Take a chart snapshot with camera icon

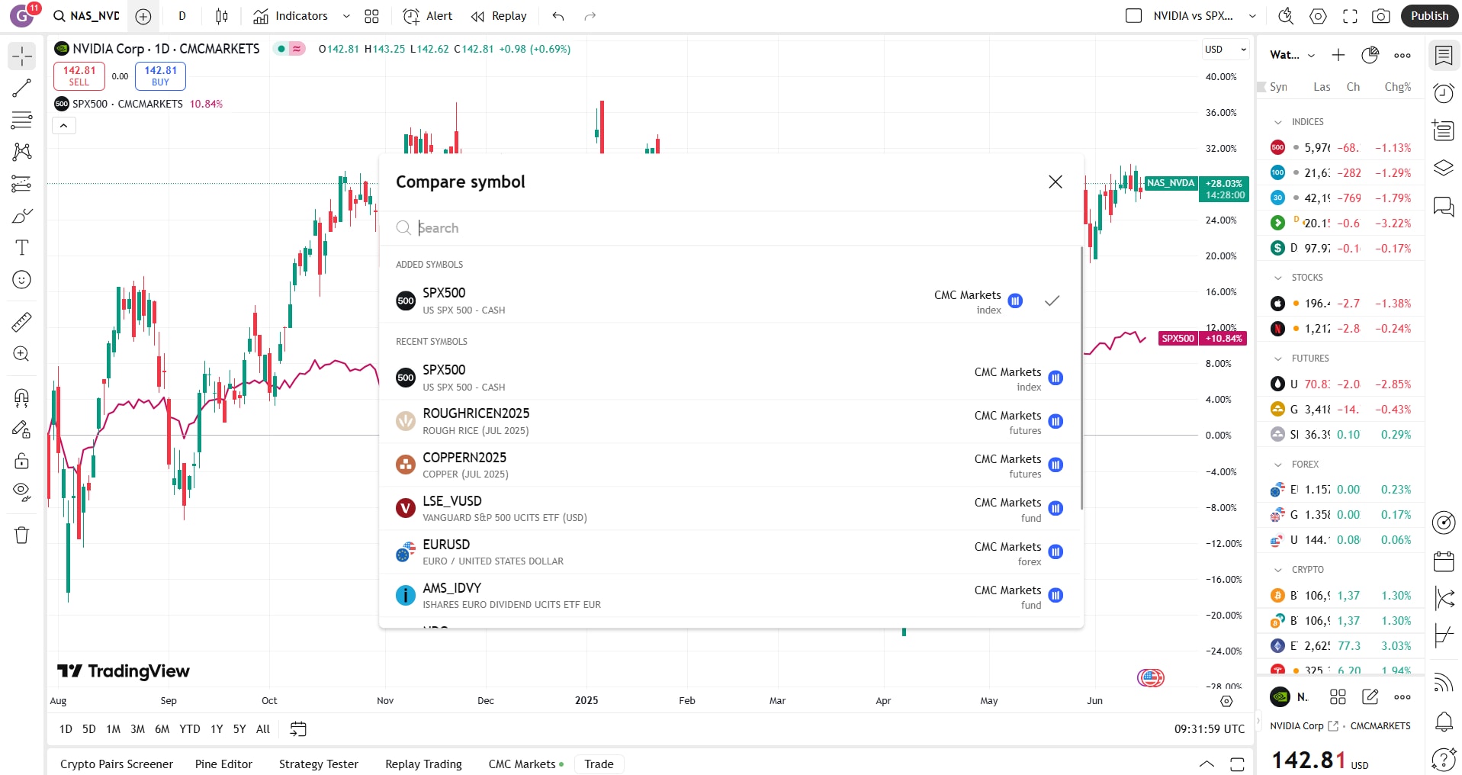click(x=1380, y=16)
